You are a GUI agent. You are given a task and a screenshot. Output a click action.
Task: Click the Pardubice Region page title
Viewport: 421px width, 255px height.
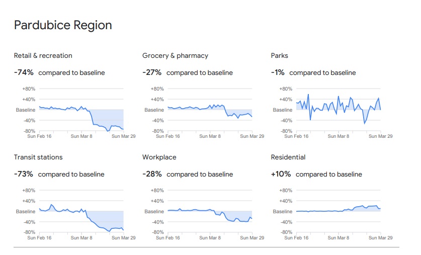63,25
